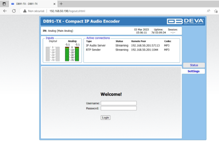
Task: Click remote peer '192.168.50.201:57113'
Action: pos(145,46)
